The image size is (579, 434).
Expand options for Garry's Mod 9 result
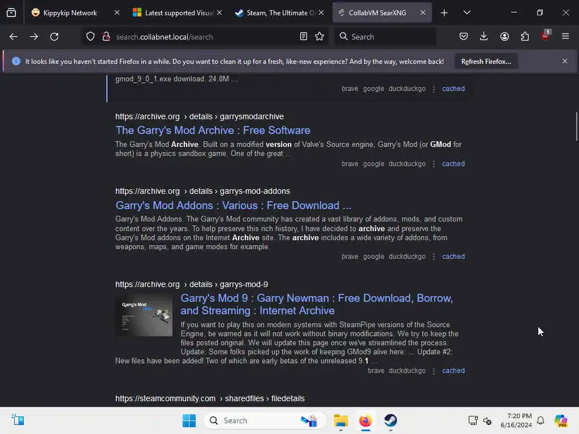coord(434,371)
